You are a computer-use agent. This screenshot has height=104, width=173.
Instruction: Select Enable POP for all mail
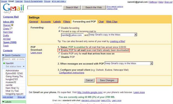coord(59,50)
